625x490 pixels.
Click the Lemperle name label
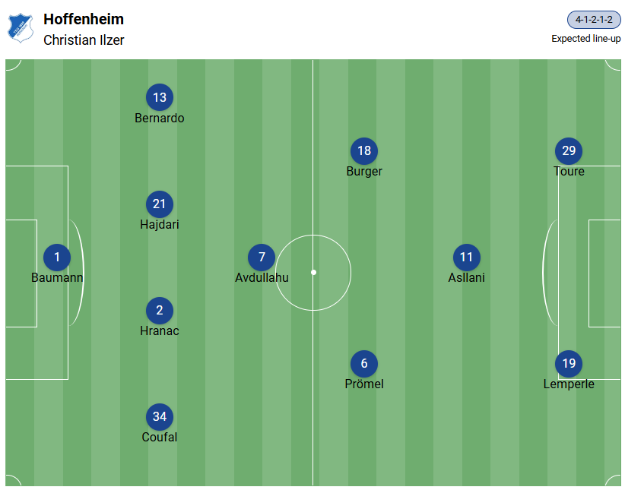click(569, 384)
